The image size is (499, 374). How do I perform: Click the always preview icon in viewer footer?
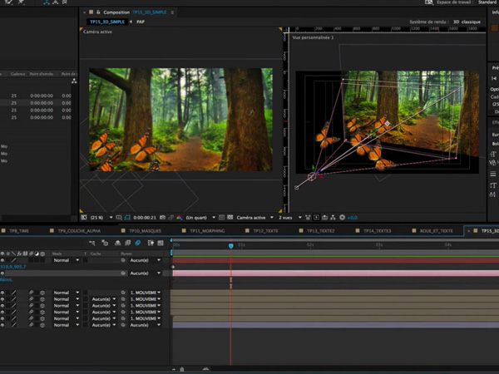click(84, 218)
